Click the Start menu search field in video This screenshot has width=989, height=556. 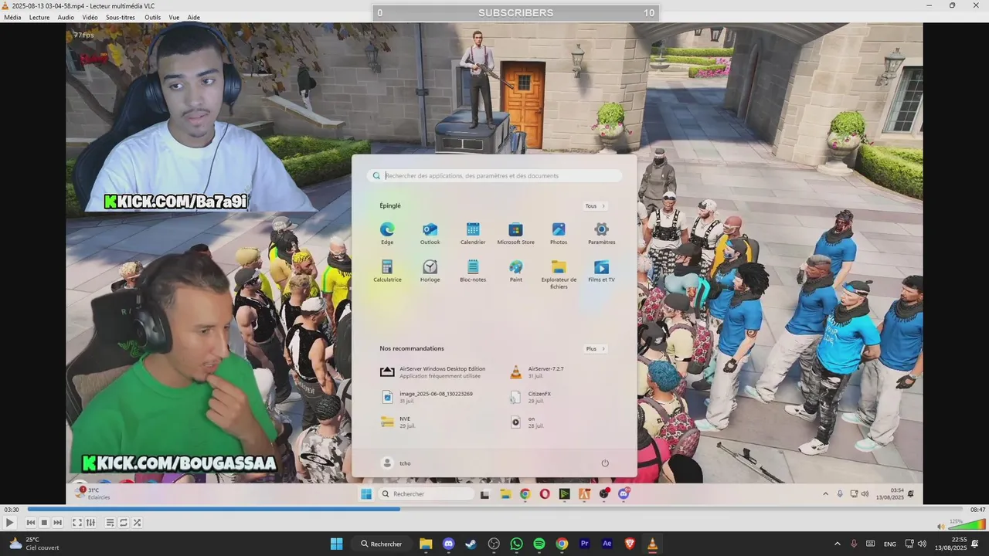[494, 176]
